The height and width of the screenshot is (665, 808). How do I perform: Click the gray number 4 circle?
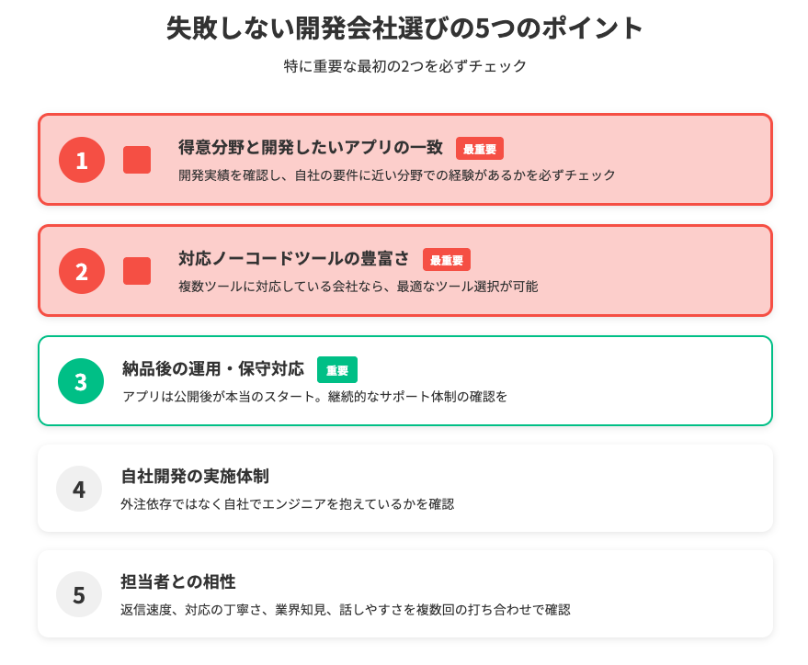pyautogui.click(x=79, y=489)
